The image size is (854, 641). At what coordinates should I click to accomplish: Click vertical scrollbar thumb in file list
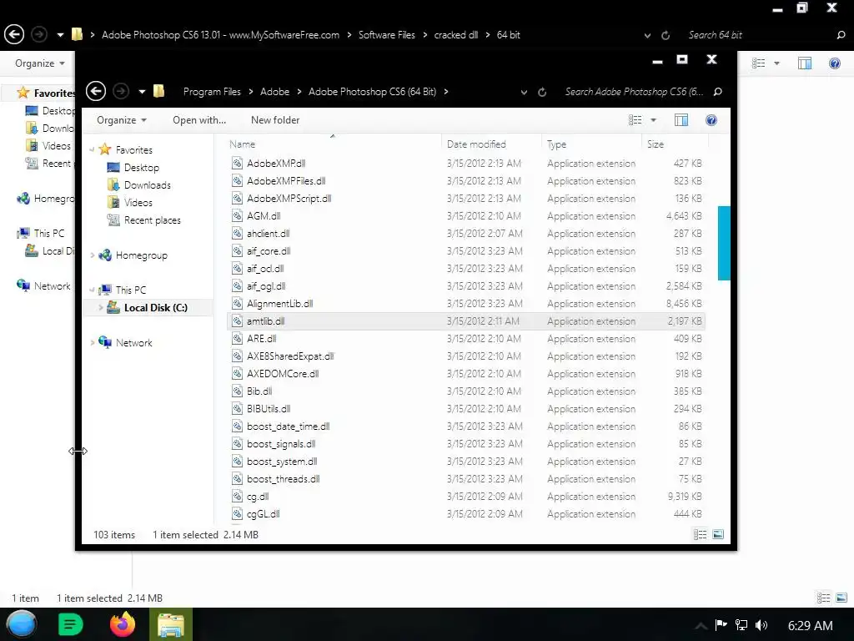point(724,243)
